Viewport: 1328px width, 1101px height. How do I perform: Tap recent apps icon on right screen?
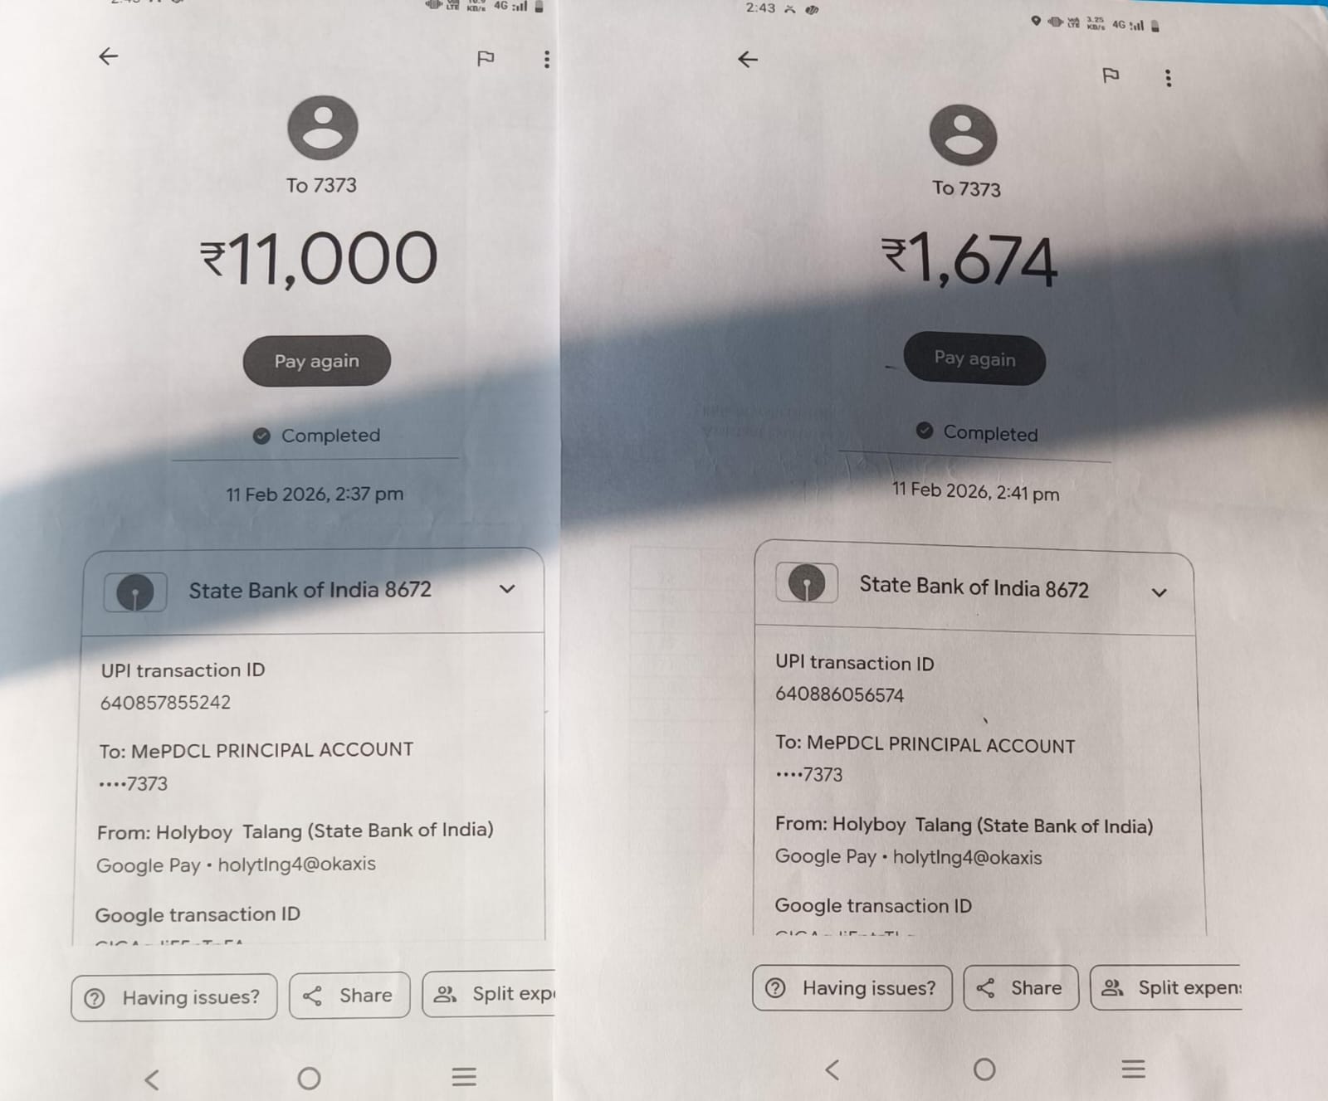1133,1069
